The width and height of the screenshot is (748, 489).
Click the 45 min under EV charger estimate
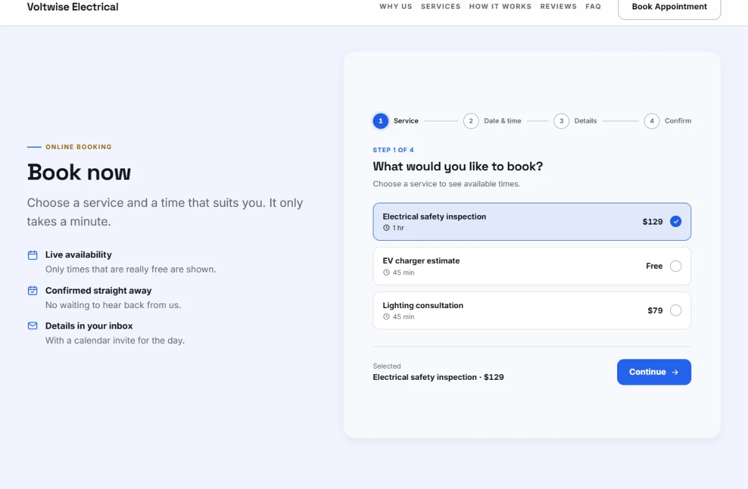(x=403, y=273)
